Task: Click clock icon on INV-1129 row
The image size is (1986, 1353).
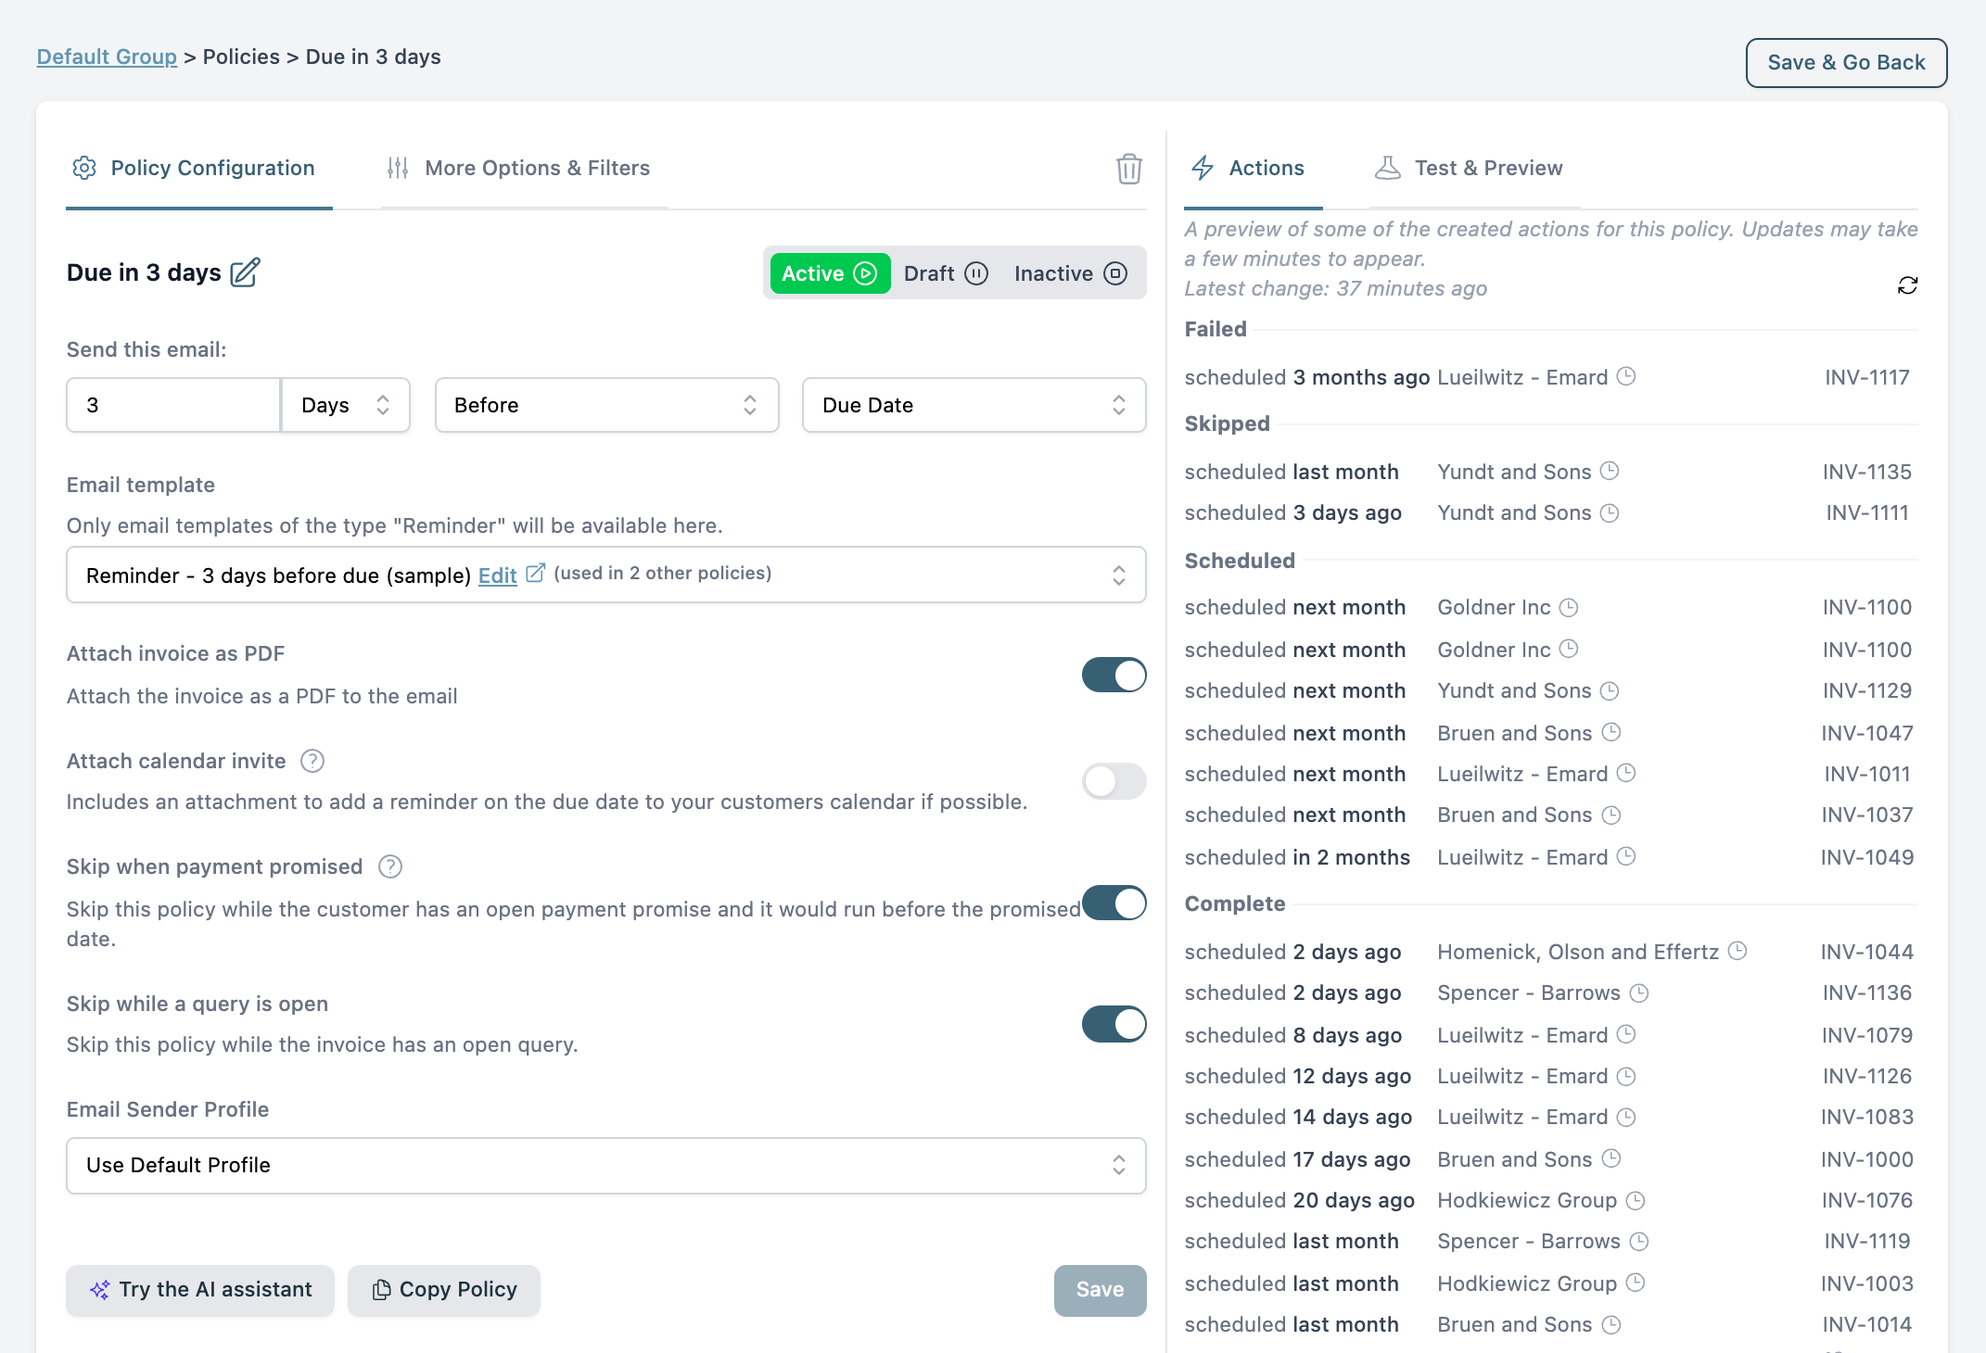Action: pyautogui.click(x=1610, y=690)
